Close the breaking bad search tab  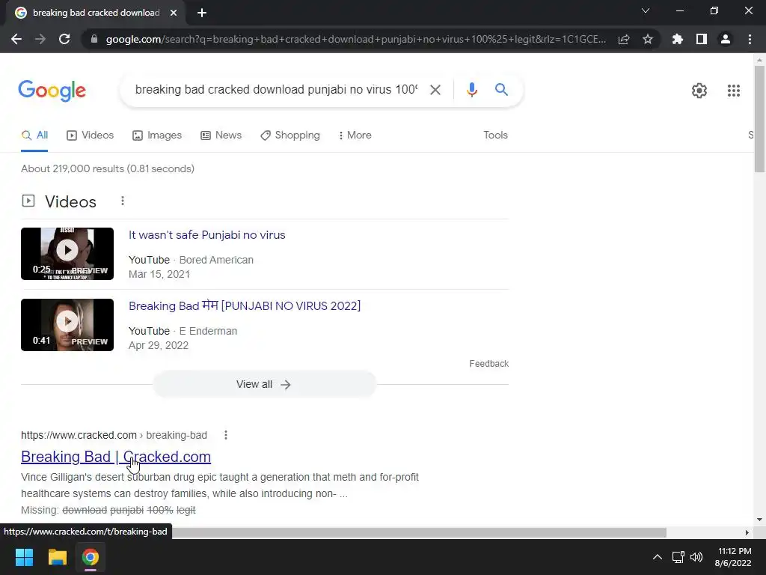click(x=174, y=13)
